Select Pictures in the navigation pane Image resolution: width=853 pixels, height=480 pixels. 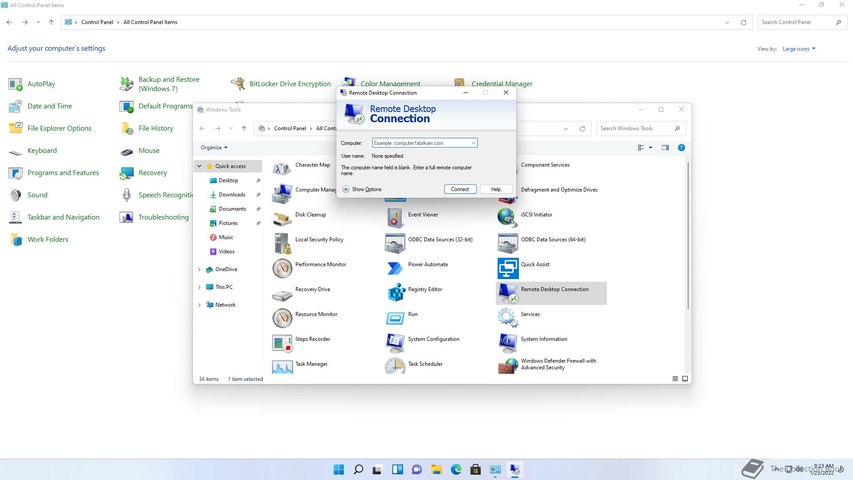pyautogui.click(x=228, y=223)
